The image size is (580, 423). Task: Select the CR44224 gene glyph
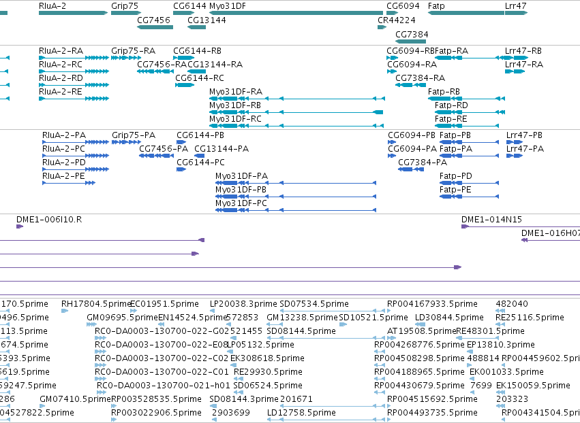tap(382, 27)
